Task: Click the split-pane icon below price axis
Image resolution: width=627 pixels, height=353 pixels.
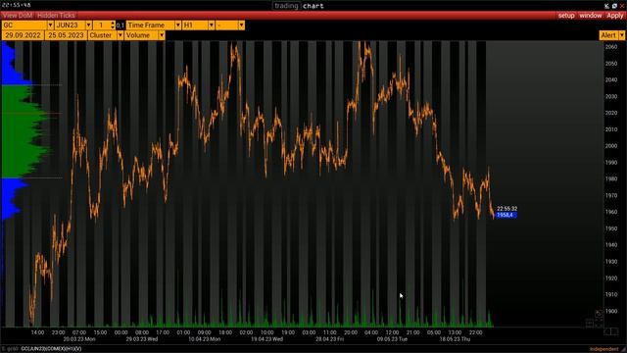Action: 610,331
